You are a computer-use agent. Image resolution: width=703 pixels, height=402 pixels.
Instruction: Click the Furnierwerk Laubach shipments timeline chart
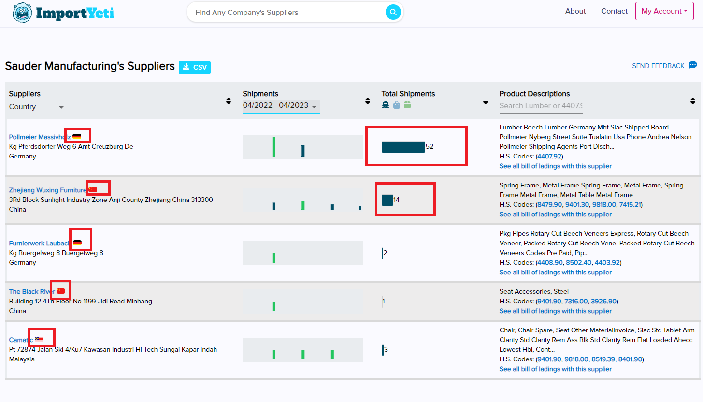tap(303, 253)
